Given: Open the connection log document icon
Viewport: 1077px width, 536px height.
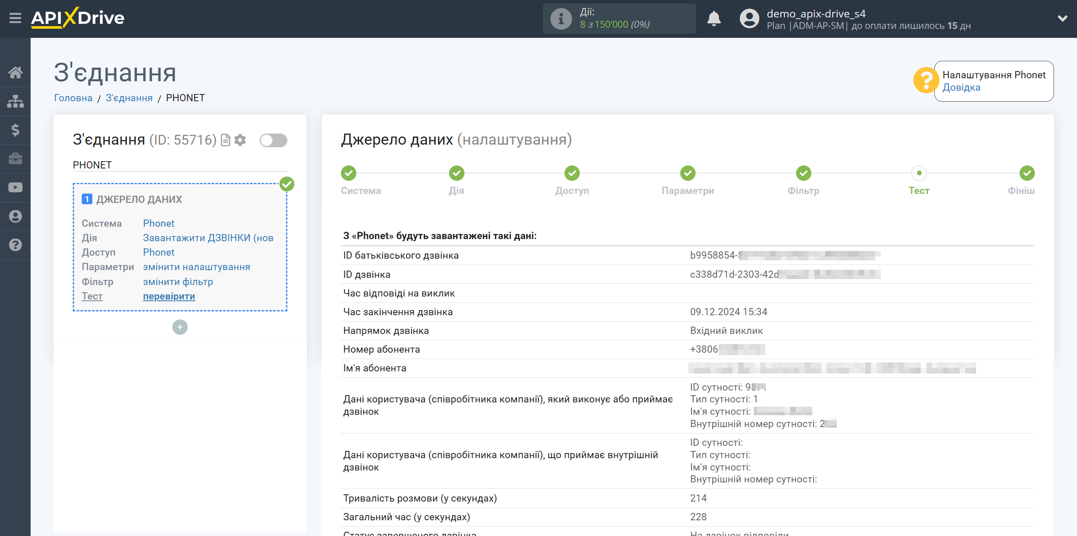Looking at the screenshot, I should [x=226, y=140].
